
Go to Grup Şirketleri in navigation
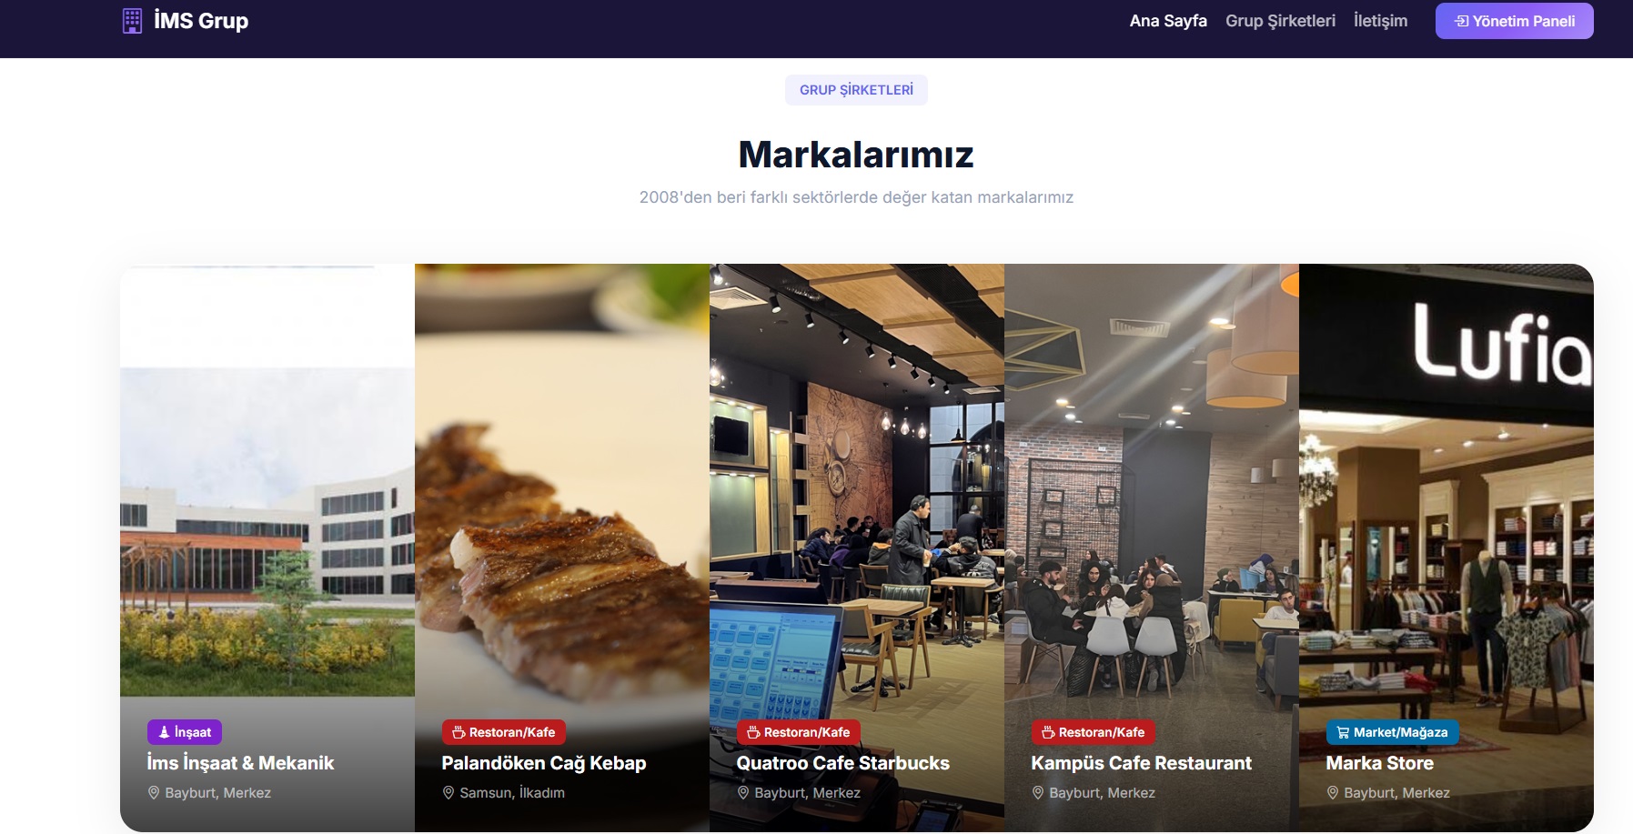tap(1280, 21)
